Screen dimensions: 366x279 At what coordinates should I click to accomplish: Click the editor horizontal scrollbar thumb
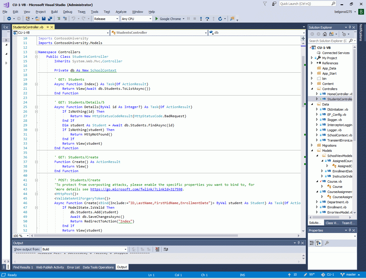(136, 236)
